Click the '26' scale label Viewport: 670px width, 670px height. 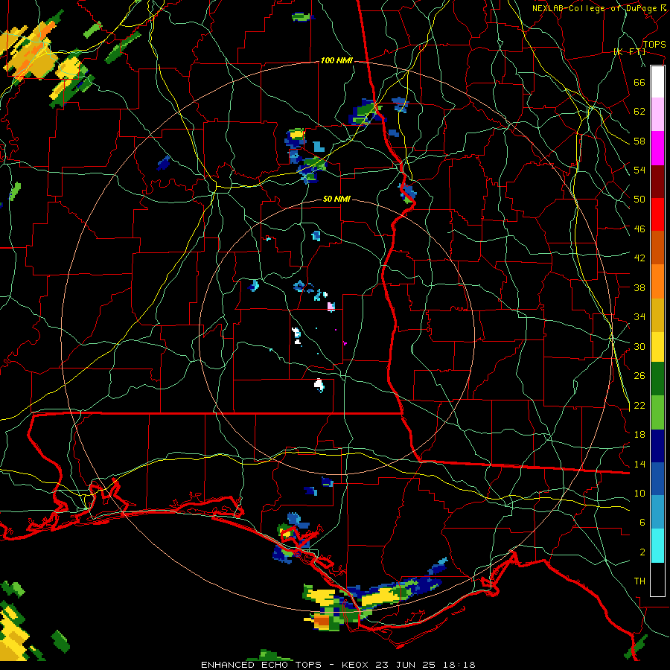[x=639, y=376]
